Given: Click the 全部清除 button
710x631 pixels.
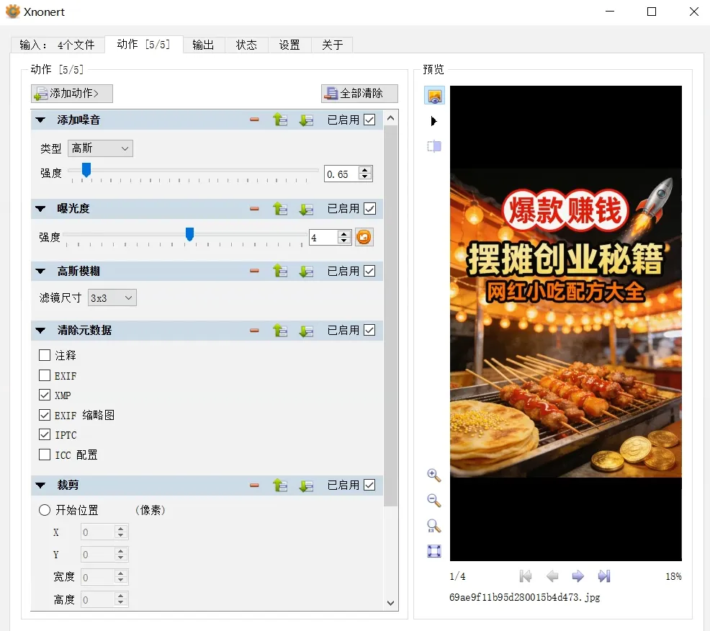Looking at the screenshot, I should pyautogui.click(x=359, y=94).
